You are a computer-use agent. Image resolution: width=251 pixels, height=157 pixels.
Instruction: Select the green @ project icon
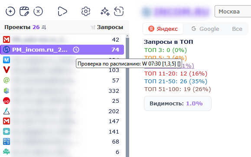point(7,80)
